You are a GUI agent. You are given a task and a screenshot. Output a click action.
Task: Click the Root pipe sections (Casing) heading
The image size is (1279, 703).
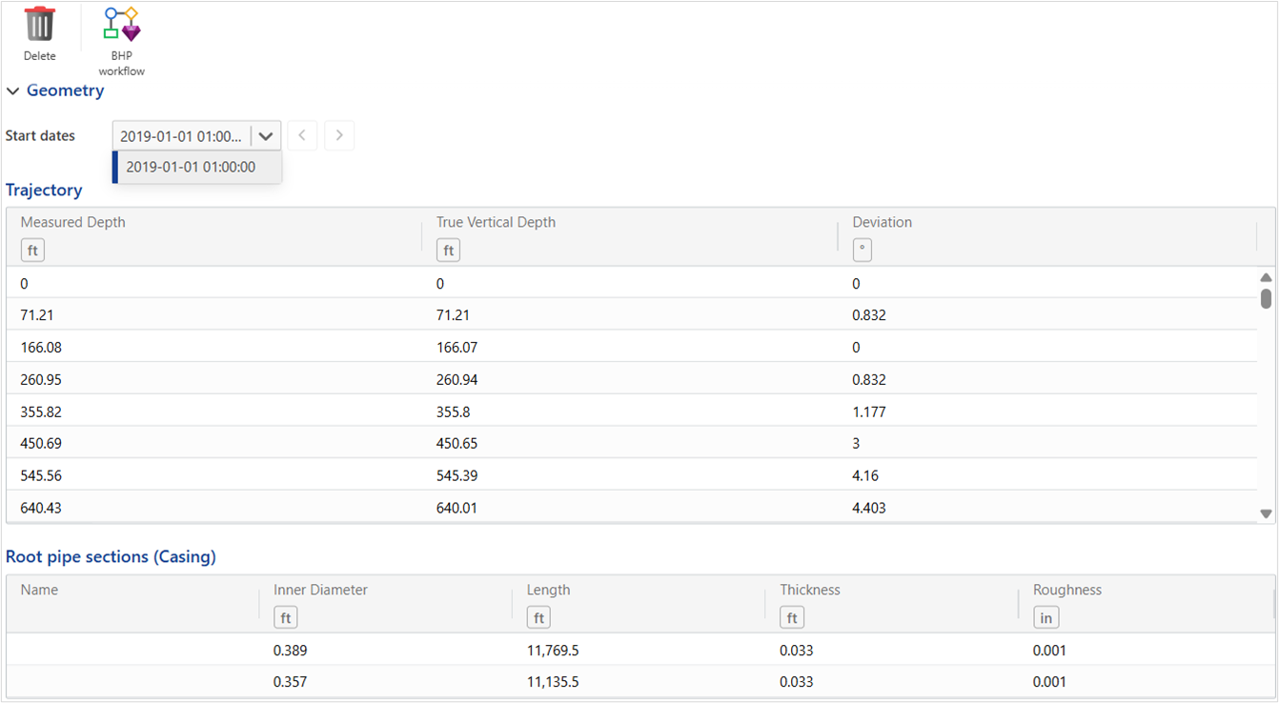[x=111, y=557]
